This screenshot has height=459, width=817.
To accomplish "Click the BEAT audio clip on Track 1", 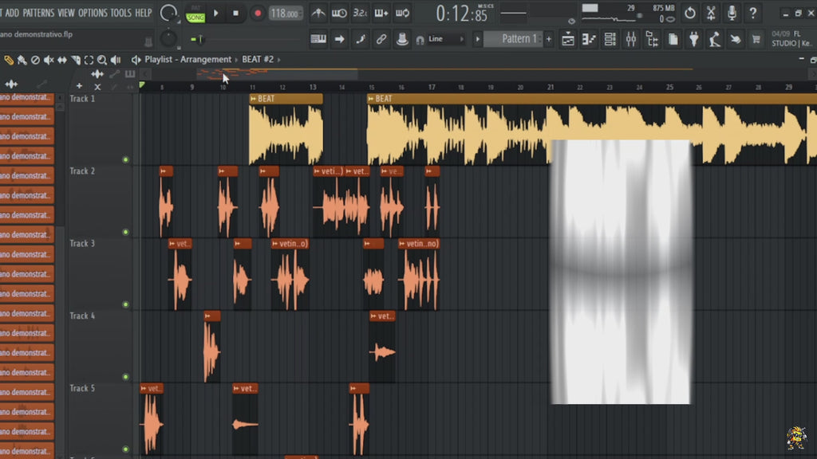I will [x=287, y=127].
